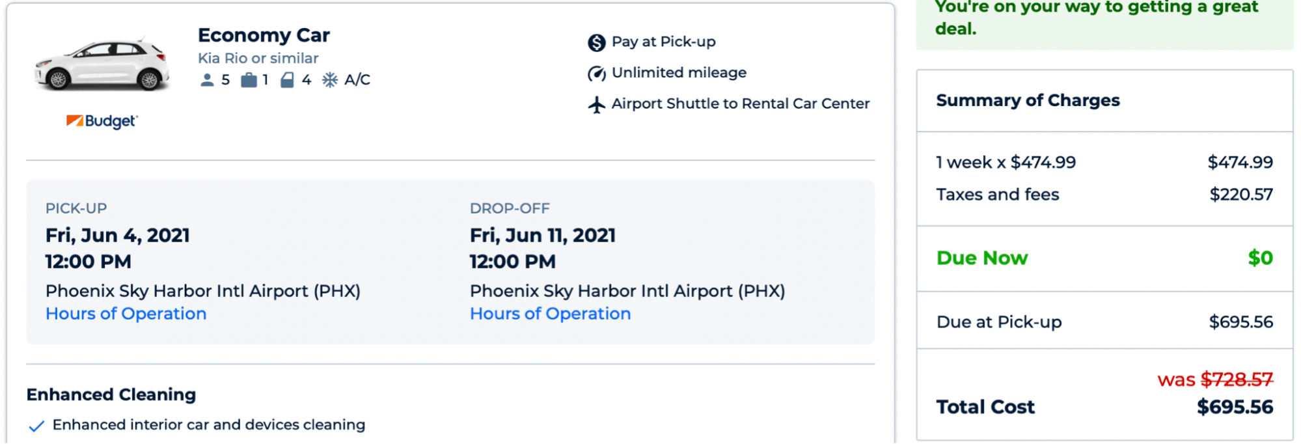Collapse the DROP-OFF details section
The width and height of the screenshot is (1301, 444).
[x=509, y=208]
